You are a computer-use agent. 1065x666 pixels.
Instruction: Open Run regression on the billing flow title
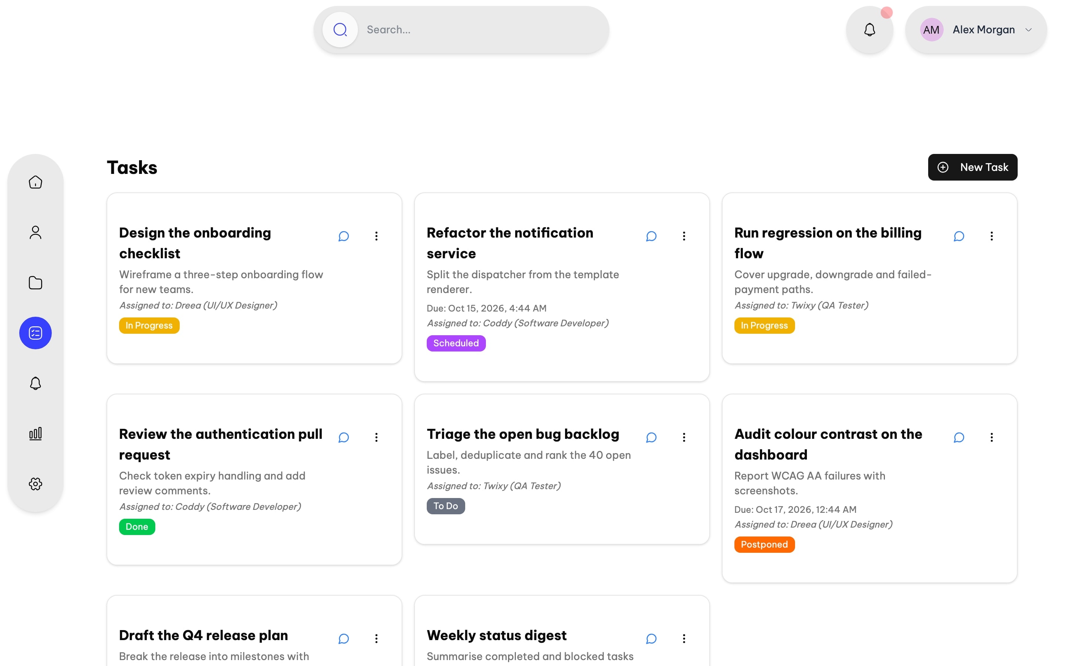pyautogui.click(x=828, y=243)
